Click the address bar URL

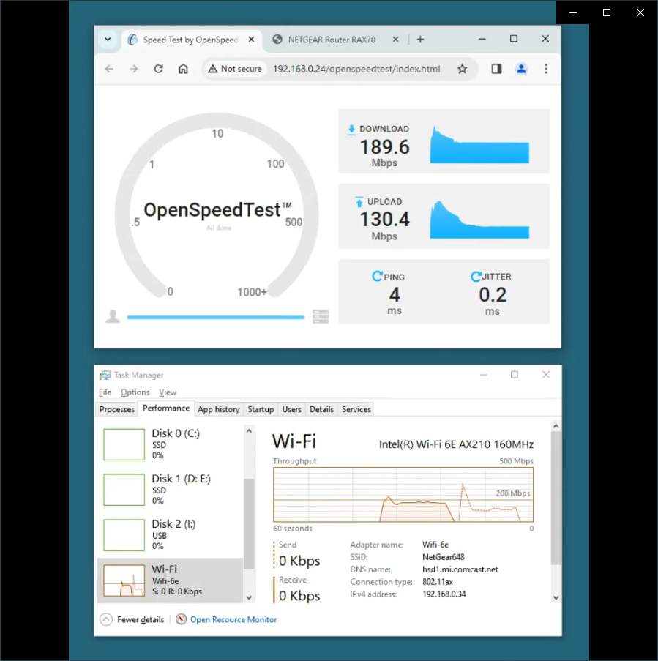tap(356, 69)
